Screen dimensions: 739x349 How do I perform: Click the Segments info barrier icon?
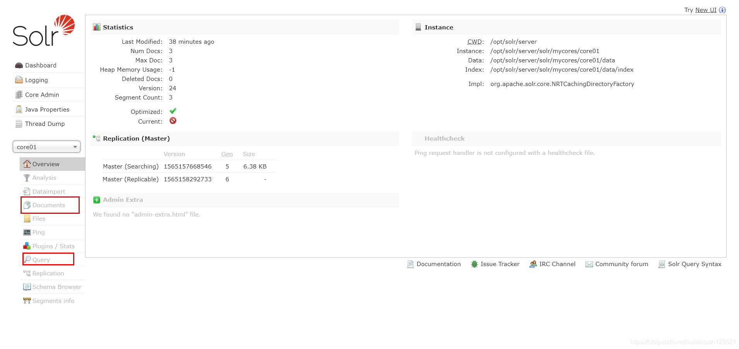[x=27, y=301]
